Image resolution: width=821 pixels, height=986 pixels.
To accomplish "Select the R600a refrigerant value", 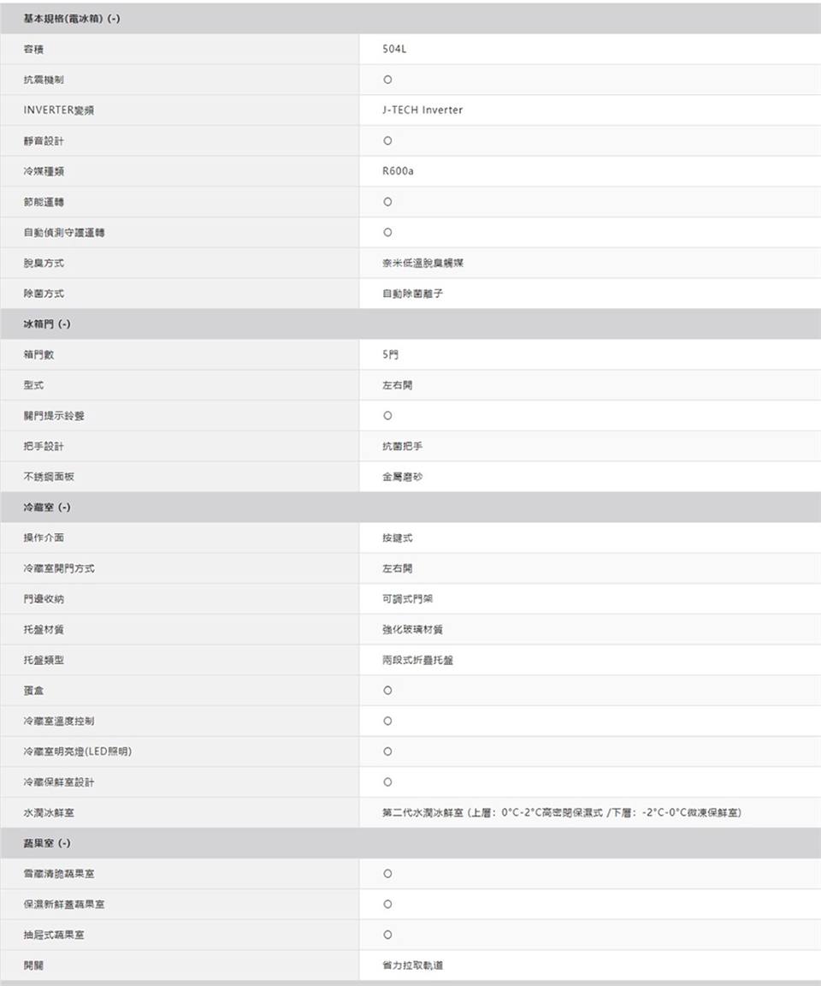I will click(x=398, y=171).
